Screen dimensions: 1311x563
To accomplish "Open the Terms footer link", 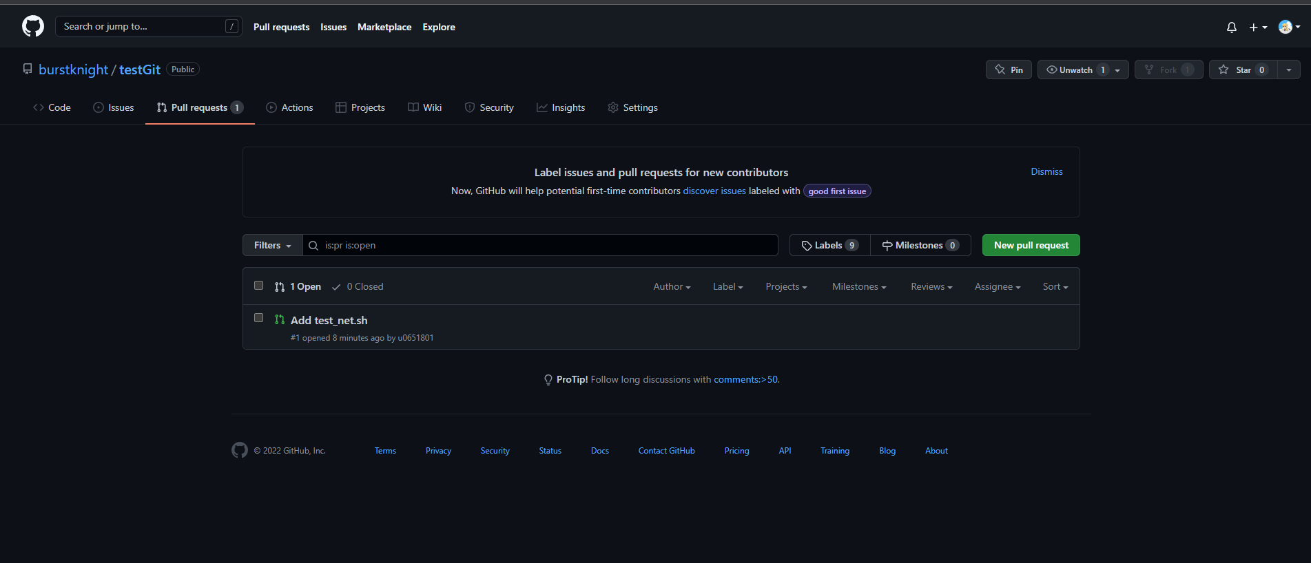I will 385,451.
